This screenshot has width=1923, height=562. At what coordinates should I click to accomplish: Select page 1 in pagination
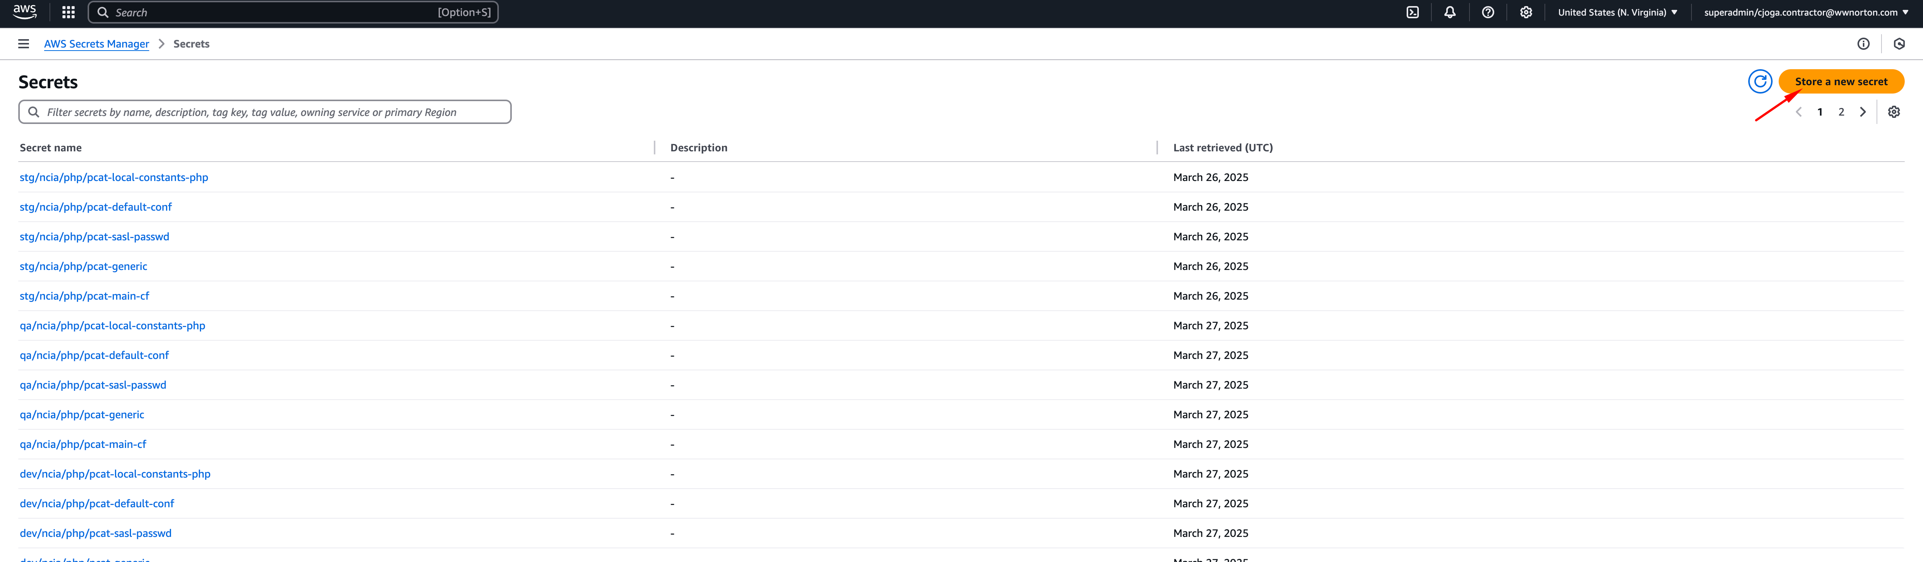point(1820,112)
